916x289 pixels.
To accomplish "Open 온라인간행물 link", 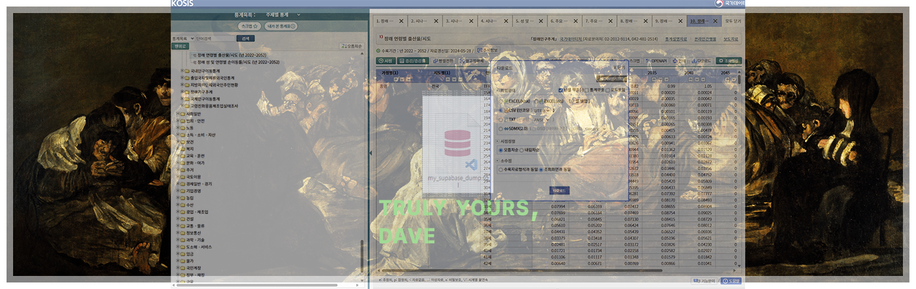I will [x=707, y=39].
